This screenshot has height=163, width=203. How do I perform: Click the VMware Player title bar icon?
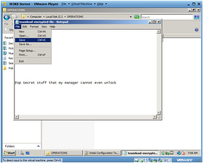pos(5,4)
